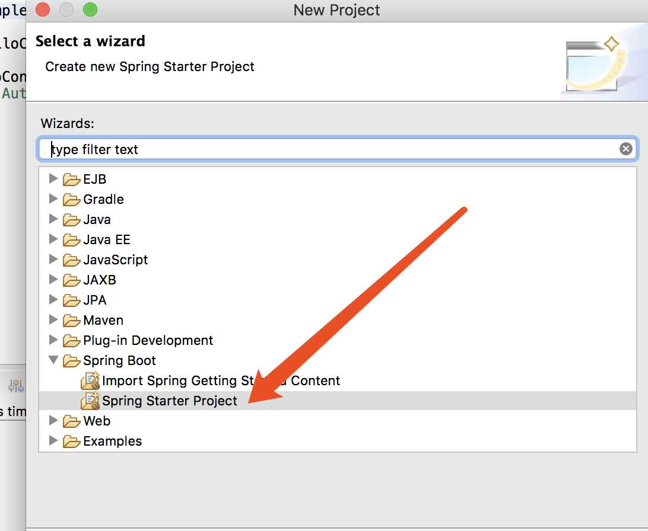The width and height of the screenshot is (648, 531).
Task: Select the Web label
Action: tap(97, 421)
